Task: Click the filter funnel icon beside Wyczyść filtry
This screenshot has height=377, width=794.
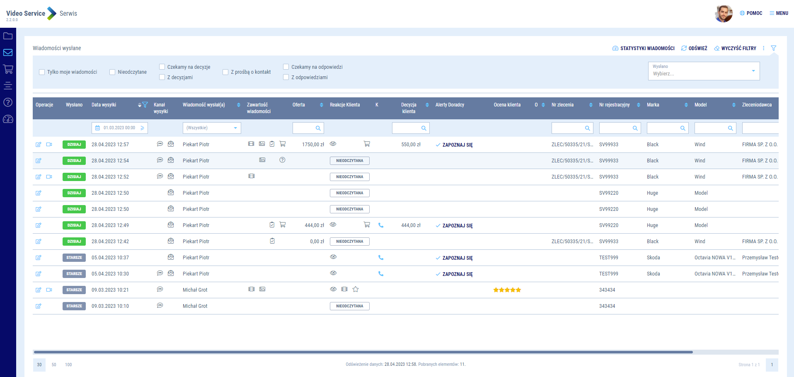Action: point(773,48)
